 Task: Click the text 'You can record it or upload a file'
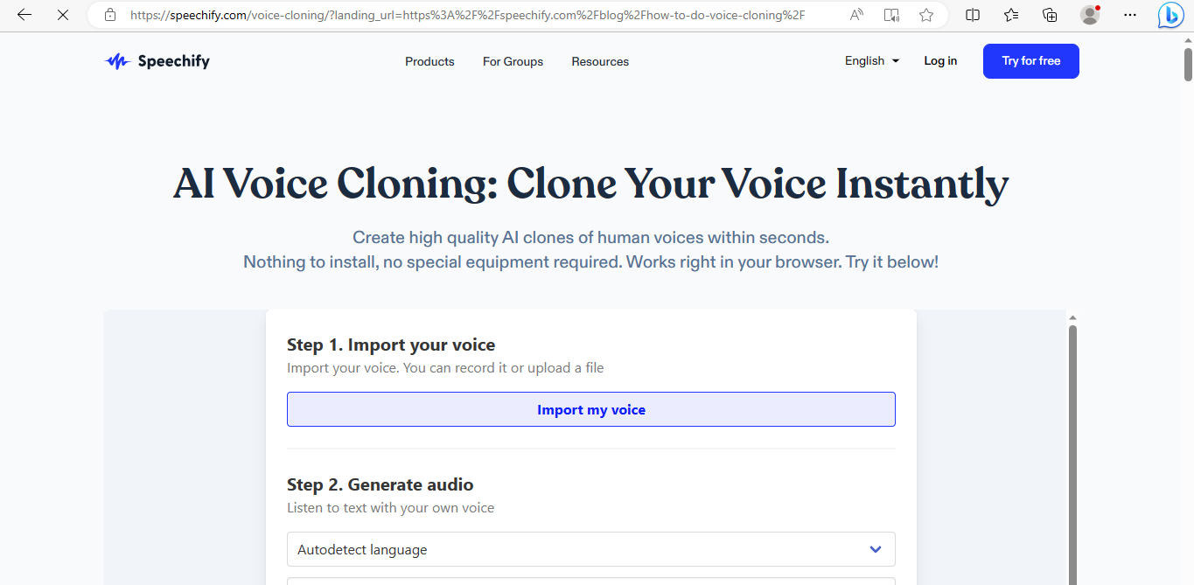pyautogui.click(x=504, y=367)
